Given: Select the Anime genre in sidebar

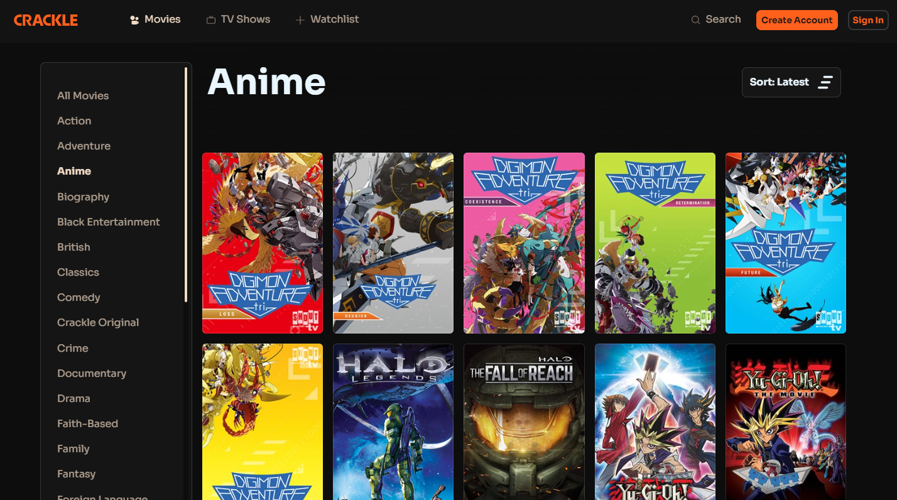Looking at the screenshot, I should (74, 171).
